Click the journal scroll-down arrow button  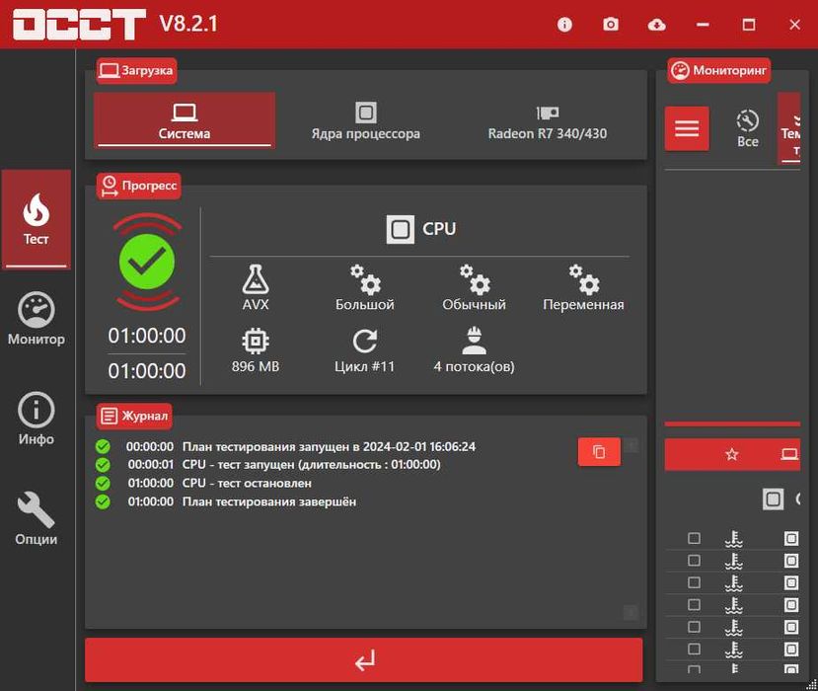pos(631,612)
